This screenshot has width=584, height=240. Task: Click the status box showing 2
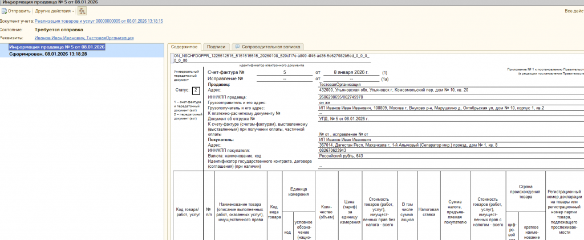point(196,90)
